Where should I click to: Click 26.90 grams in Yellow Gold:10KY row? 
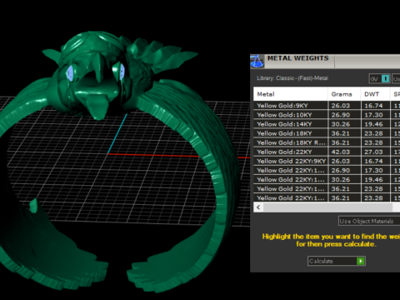coord(341,115)
